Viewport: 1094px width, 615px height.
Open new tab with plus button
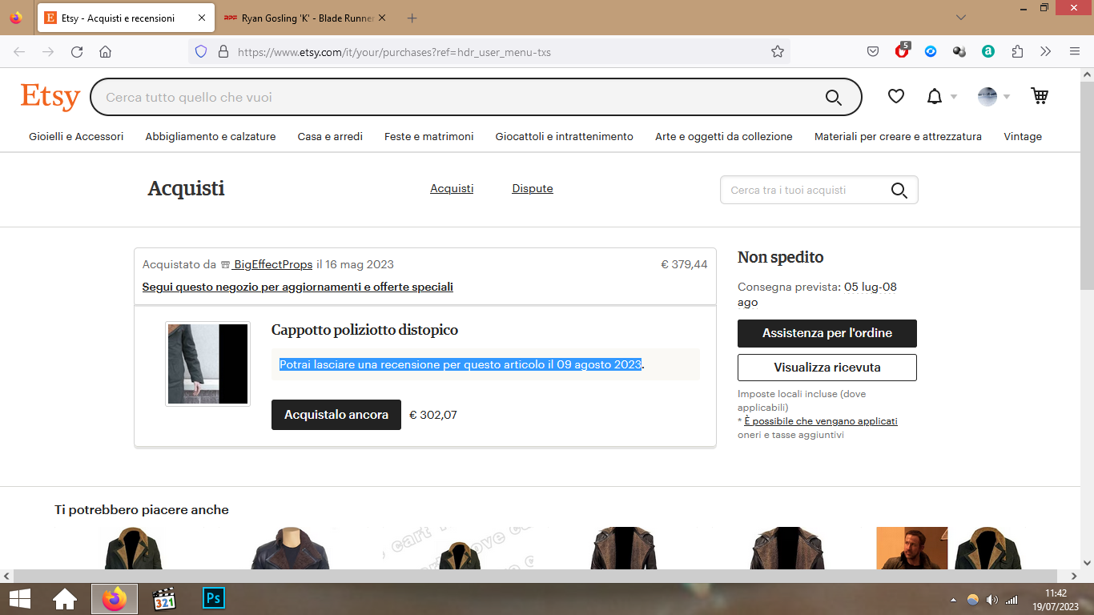coord(412,18)
